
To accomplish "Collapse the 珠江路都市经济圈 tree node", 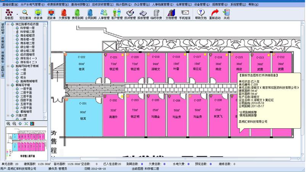I will coord(8,24).
